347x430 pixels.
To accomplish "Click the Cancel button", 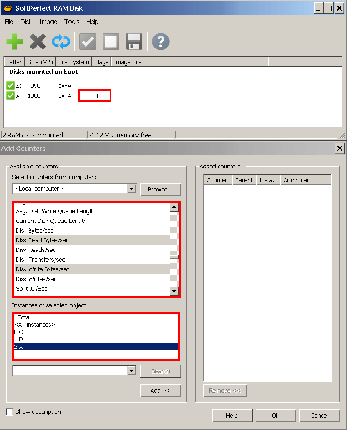I will (319, 415).
